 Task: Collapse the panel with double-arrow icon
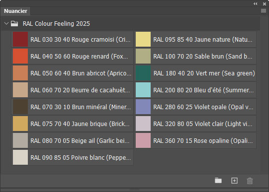255,4
